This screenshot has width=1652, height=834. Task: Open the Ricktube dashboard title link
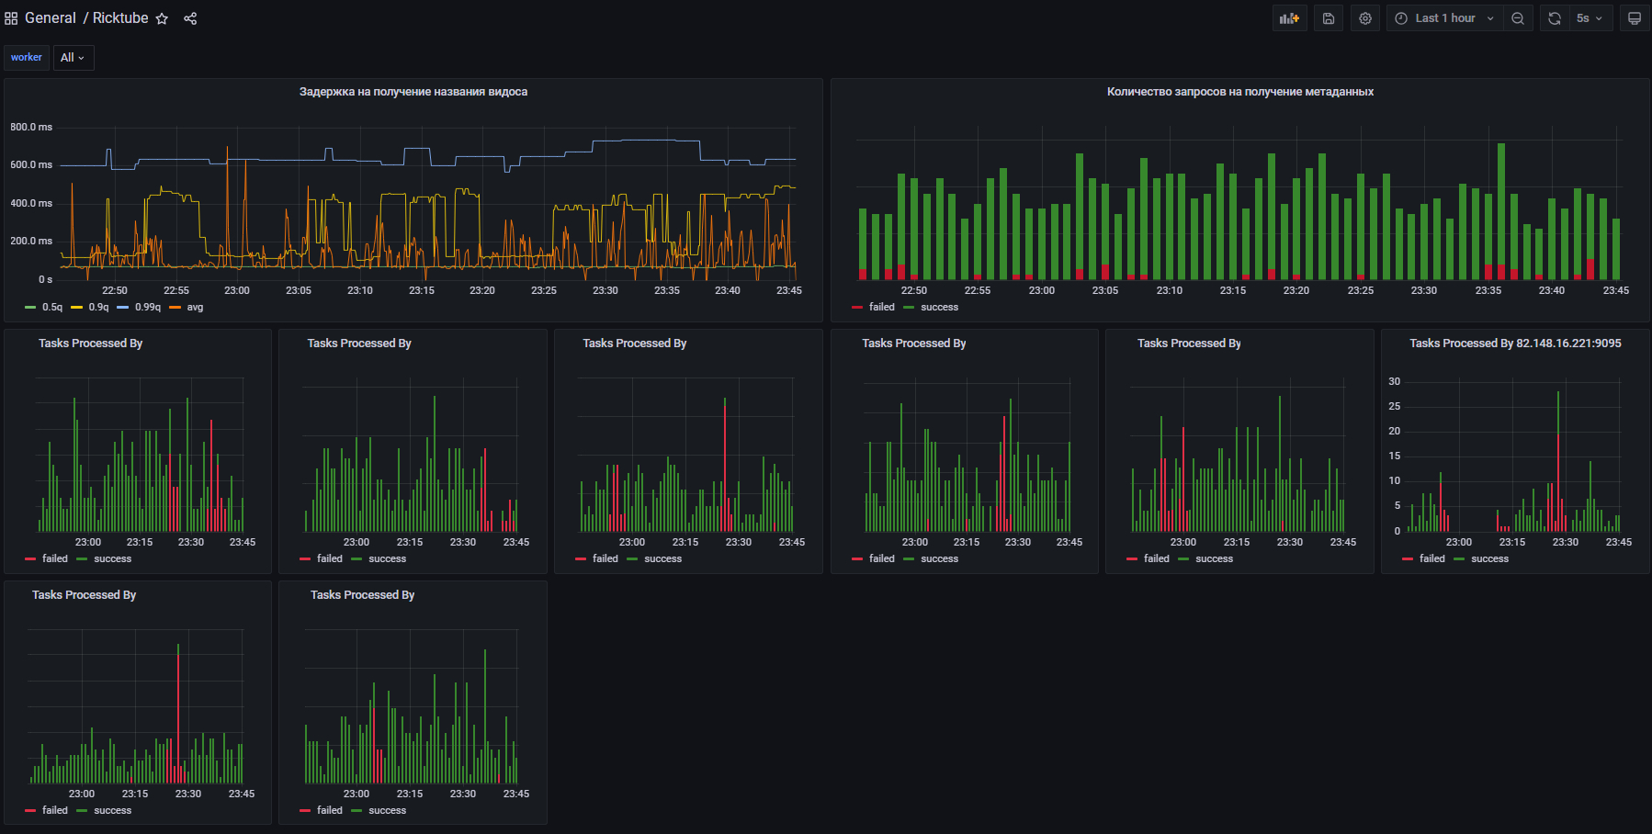(120, 18)
